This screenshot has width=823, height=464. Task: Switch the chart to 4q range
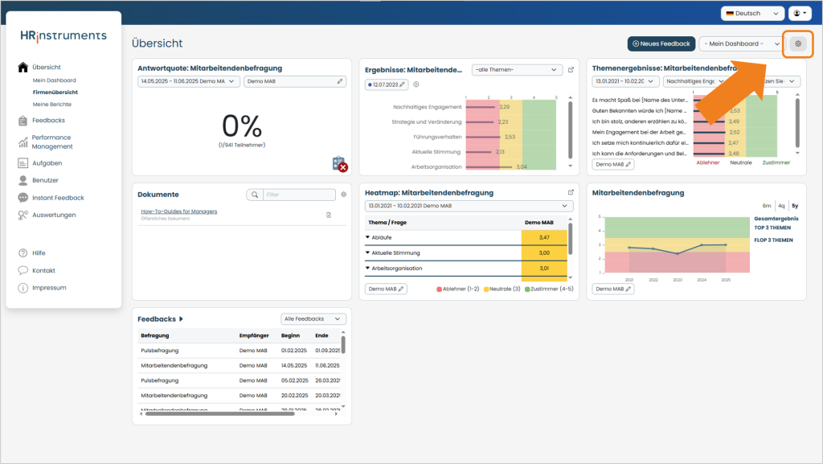[781, 206]
